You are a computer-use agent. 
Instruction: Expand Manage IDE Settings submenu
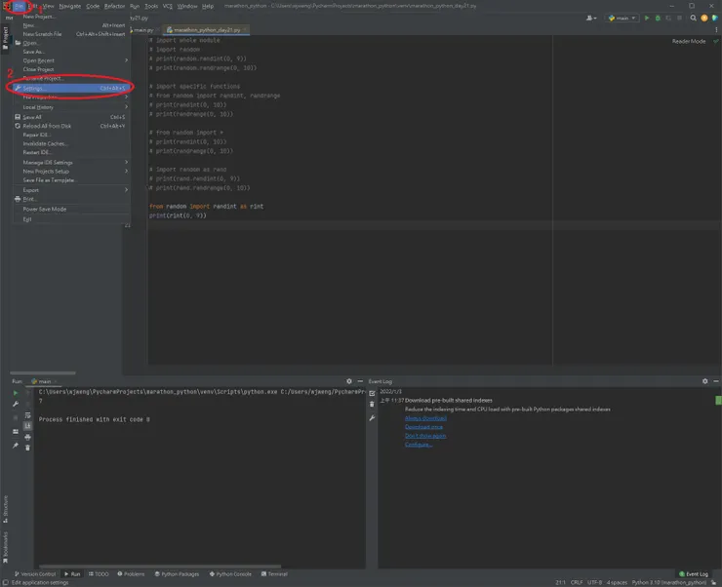(49, 163)
